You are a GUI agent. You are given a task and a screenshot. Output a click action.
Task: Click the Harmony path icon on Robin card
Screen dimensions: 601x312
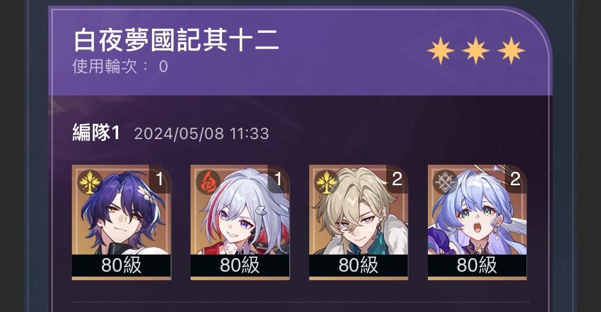click(445, 182)
